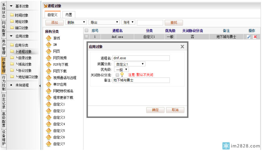Switch to the 内置 tab
Viewport: 262px width, 151px height.
[69, 15]
